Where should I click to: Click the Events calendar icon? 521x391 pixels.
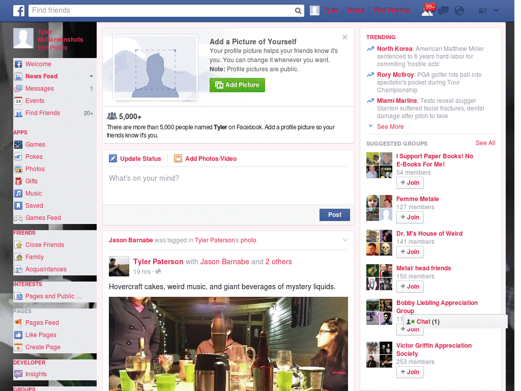pyautogui.click(x=18, y=101)
